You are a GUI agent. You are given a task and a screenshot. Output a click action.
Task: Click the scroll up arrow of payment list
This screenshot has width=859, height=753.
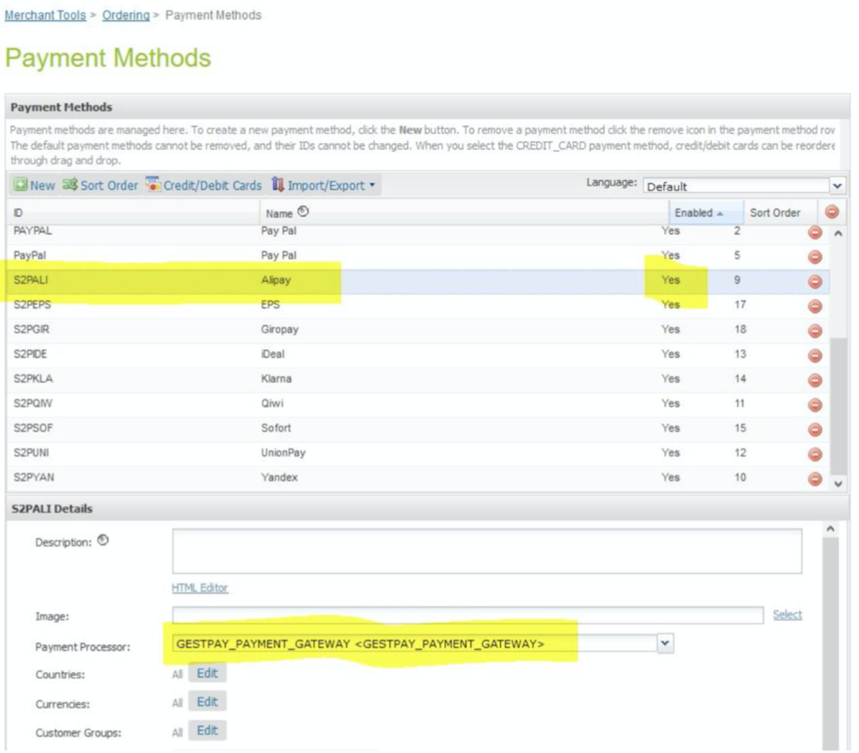(x=838, y=233)
